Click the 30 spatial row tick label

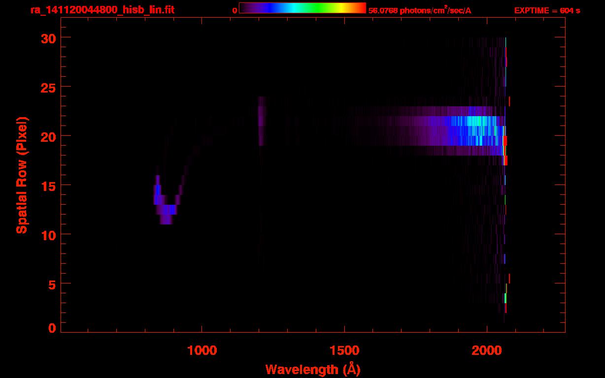(x=48, y=38)
